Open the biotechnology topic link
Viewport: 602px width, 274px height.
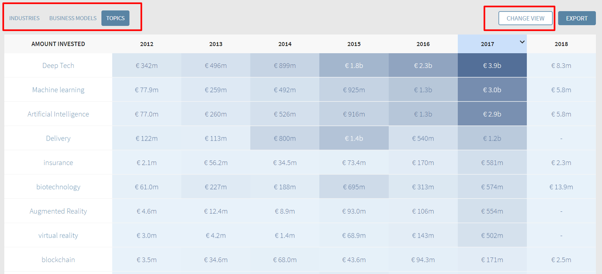pyautogui.click(x=58, y=187)
